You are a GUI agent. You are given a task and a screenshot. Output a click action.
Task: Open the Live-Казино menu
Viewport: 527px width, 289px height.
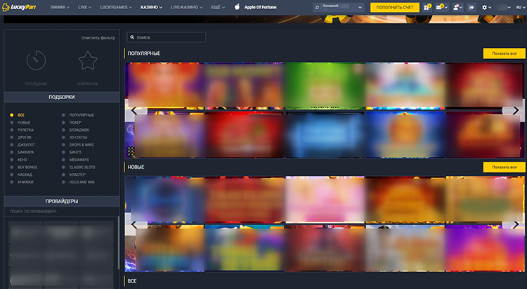click(x=186, y=7)
